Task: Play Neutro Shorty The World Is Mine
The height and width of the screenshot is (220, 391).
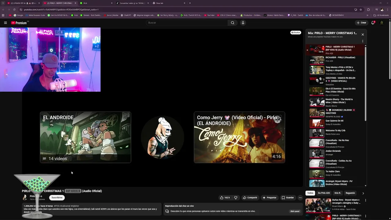Action: pyautogui.click(x=335, y=102)
